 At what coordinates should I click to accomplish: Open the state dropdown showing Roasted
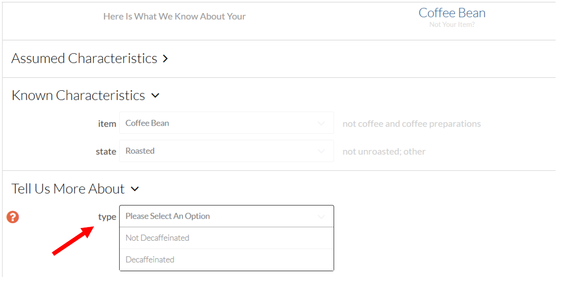pyautogui.click(x=226, y=151)
